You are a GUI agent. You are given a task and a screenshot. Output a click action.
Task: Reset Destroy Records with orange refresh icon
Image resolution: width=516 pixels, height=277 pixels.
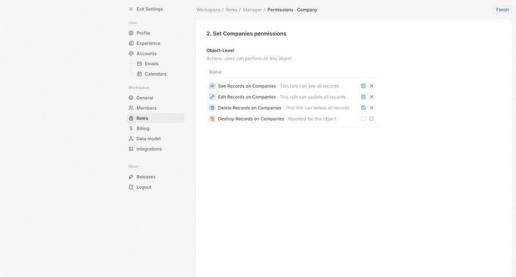(x=372, y=118)
